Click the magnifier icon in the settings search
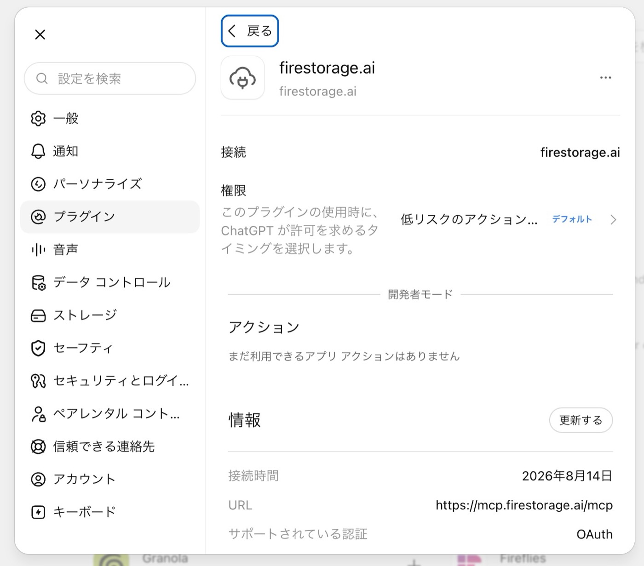 pyautogui.click(x=42, y=79)
